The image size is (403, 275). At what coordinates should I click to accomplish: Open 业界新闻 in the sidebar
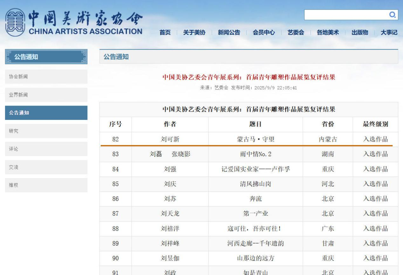[x=46, y=95]
